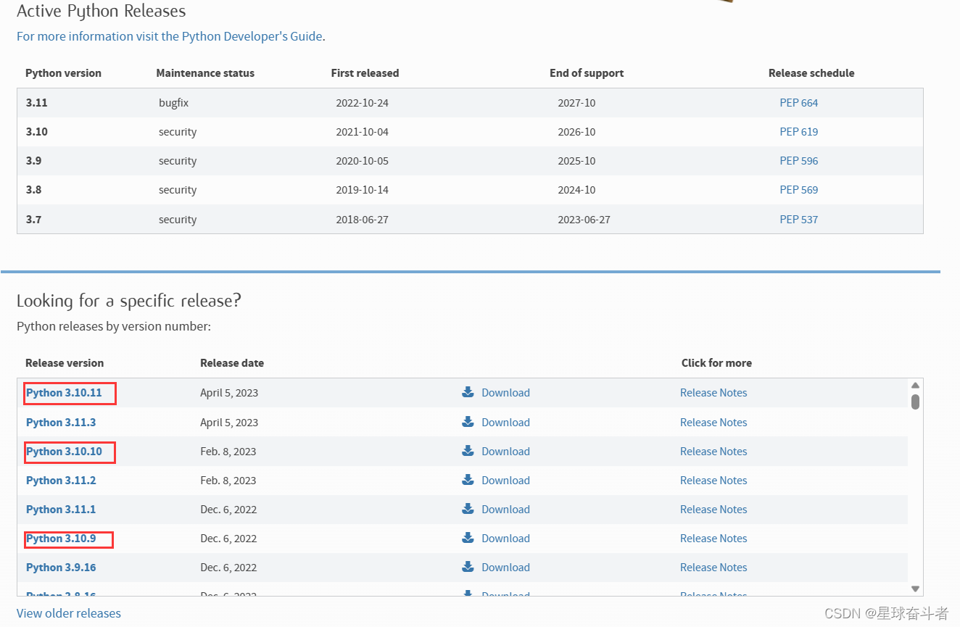Screen dimensions: 960x627
Task: Click download icon in Python 3.11.3 row
Action: coord(468,422)
